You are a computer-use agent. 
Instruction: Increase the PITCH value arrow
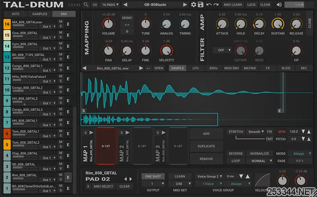point(309,139)
